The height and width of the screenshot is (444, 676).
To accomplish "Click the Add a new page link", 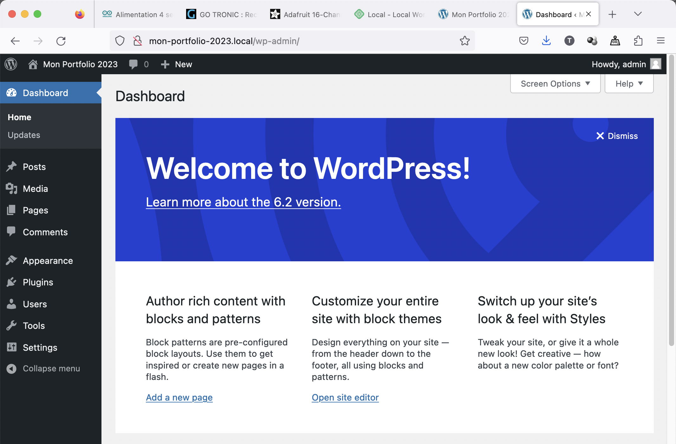I will (179, 397).
